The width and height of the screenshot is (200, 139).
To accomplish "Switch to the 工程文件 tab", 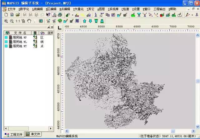I will point(14,135).
